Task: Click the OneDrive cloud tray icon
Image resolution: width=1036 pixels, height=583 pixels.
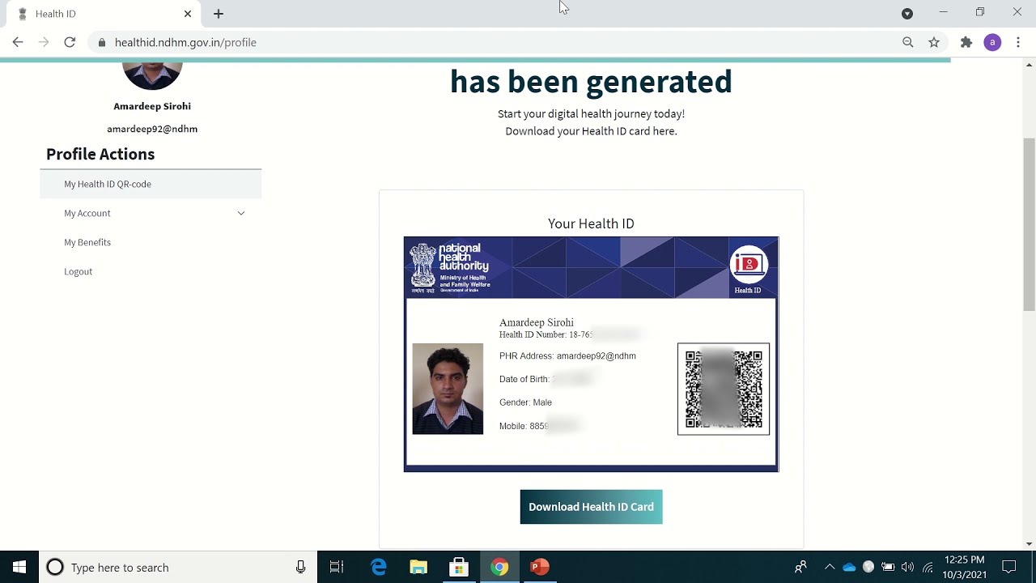Action: (849, 568)
